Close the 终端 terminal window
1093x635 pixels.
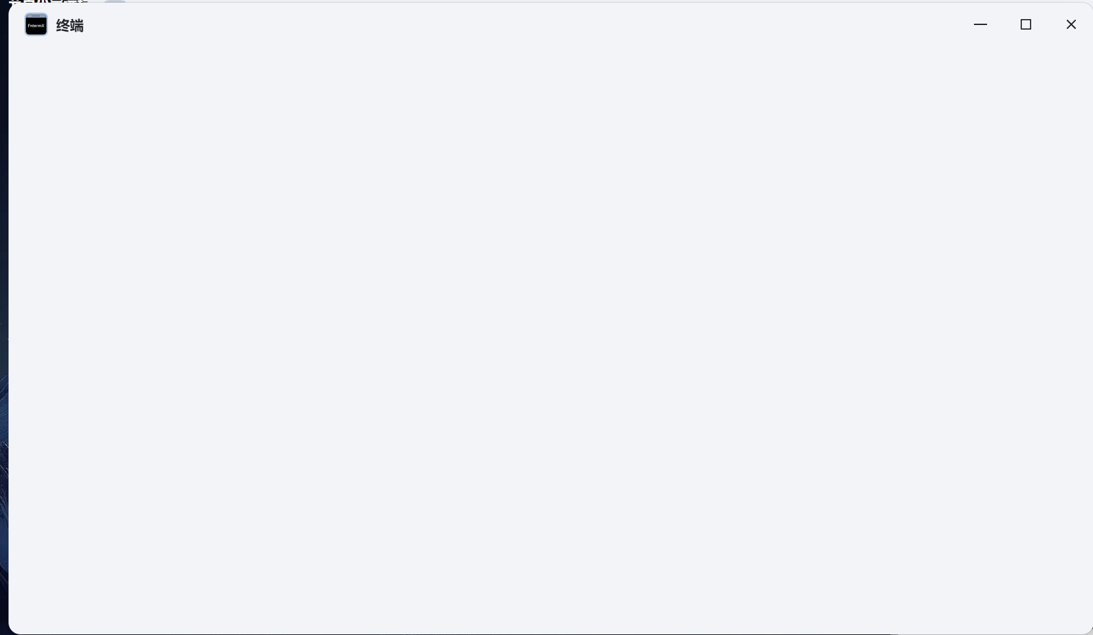(x=1071, y=24)
